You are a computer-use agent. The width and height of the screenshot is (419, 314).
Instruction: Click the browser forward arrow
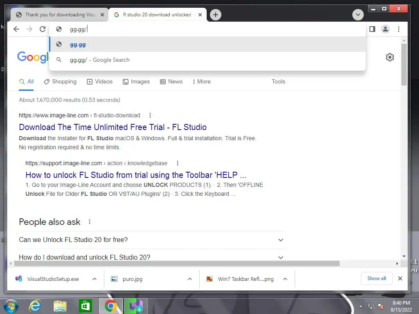29,29
